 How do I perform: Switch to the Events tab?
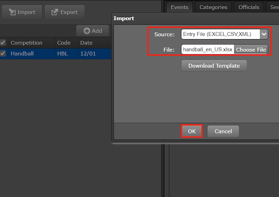pos(179,7)
